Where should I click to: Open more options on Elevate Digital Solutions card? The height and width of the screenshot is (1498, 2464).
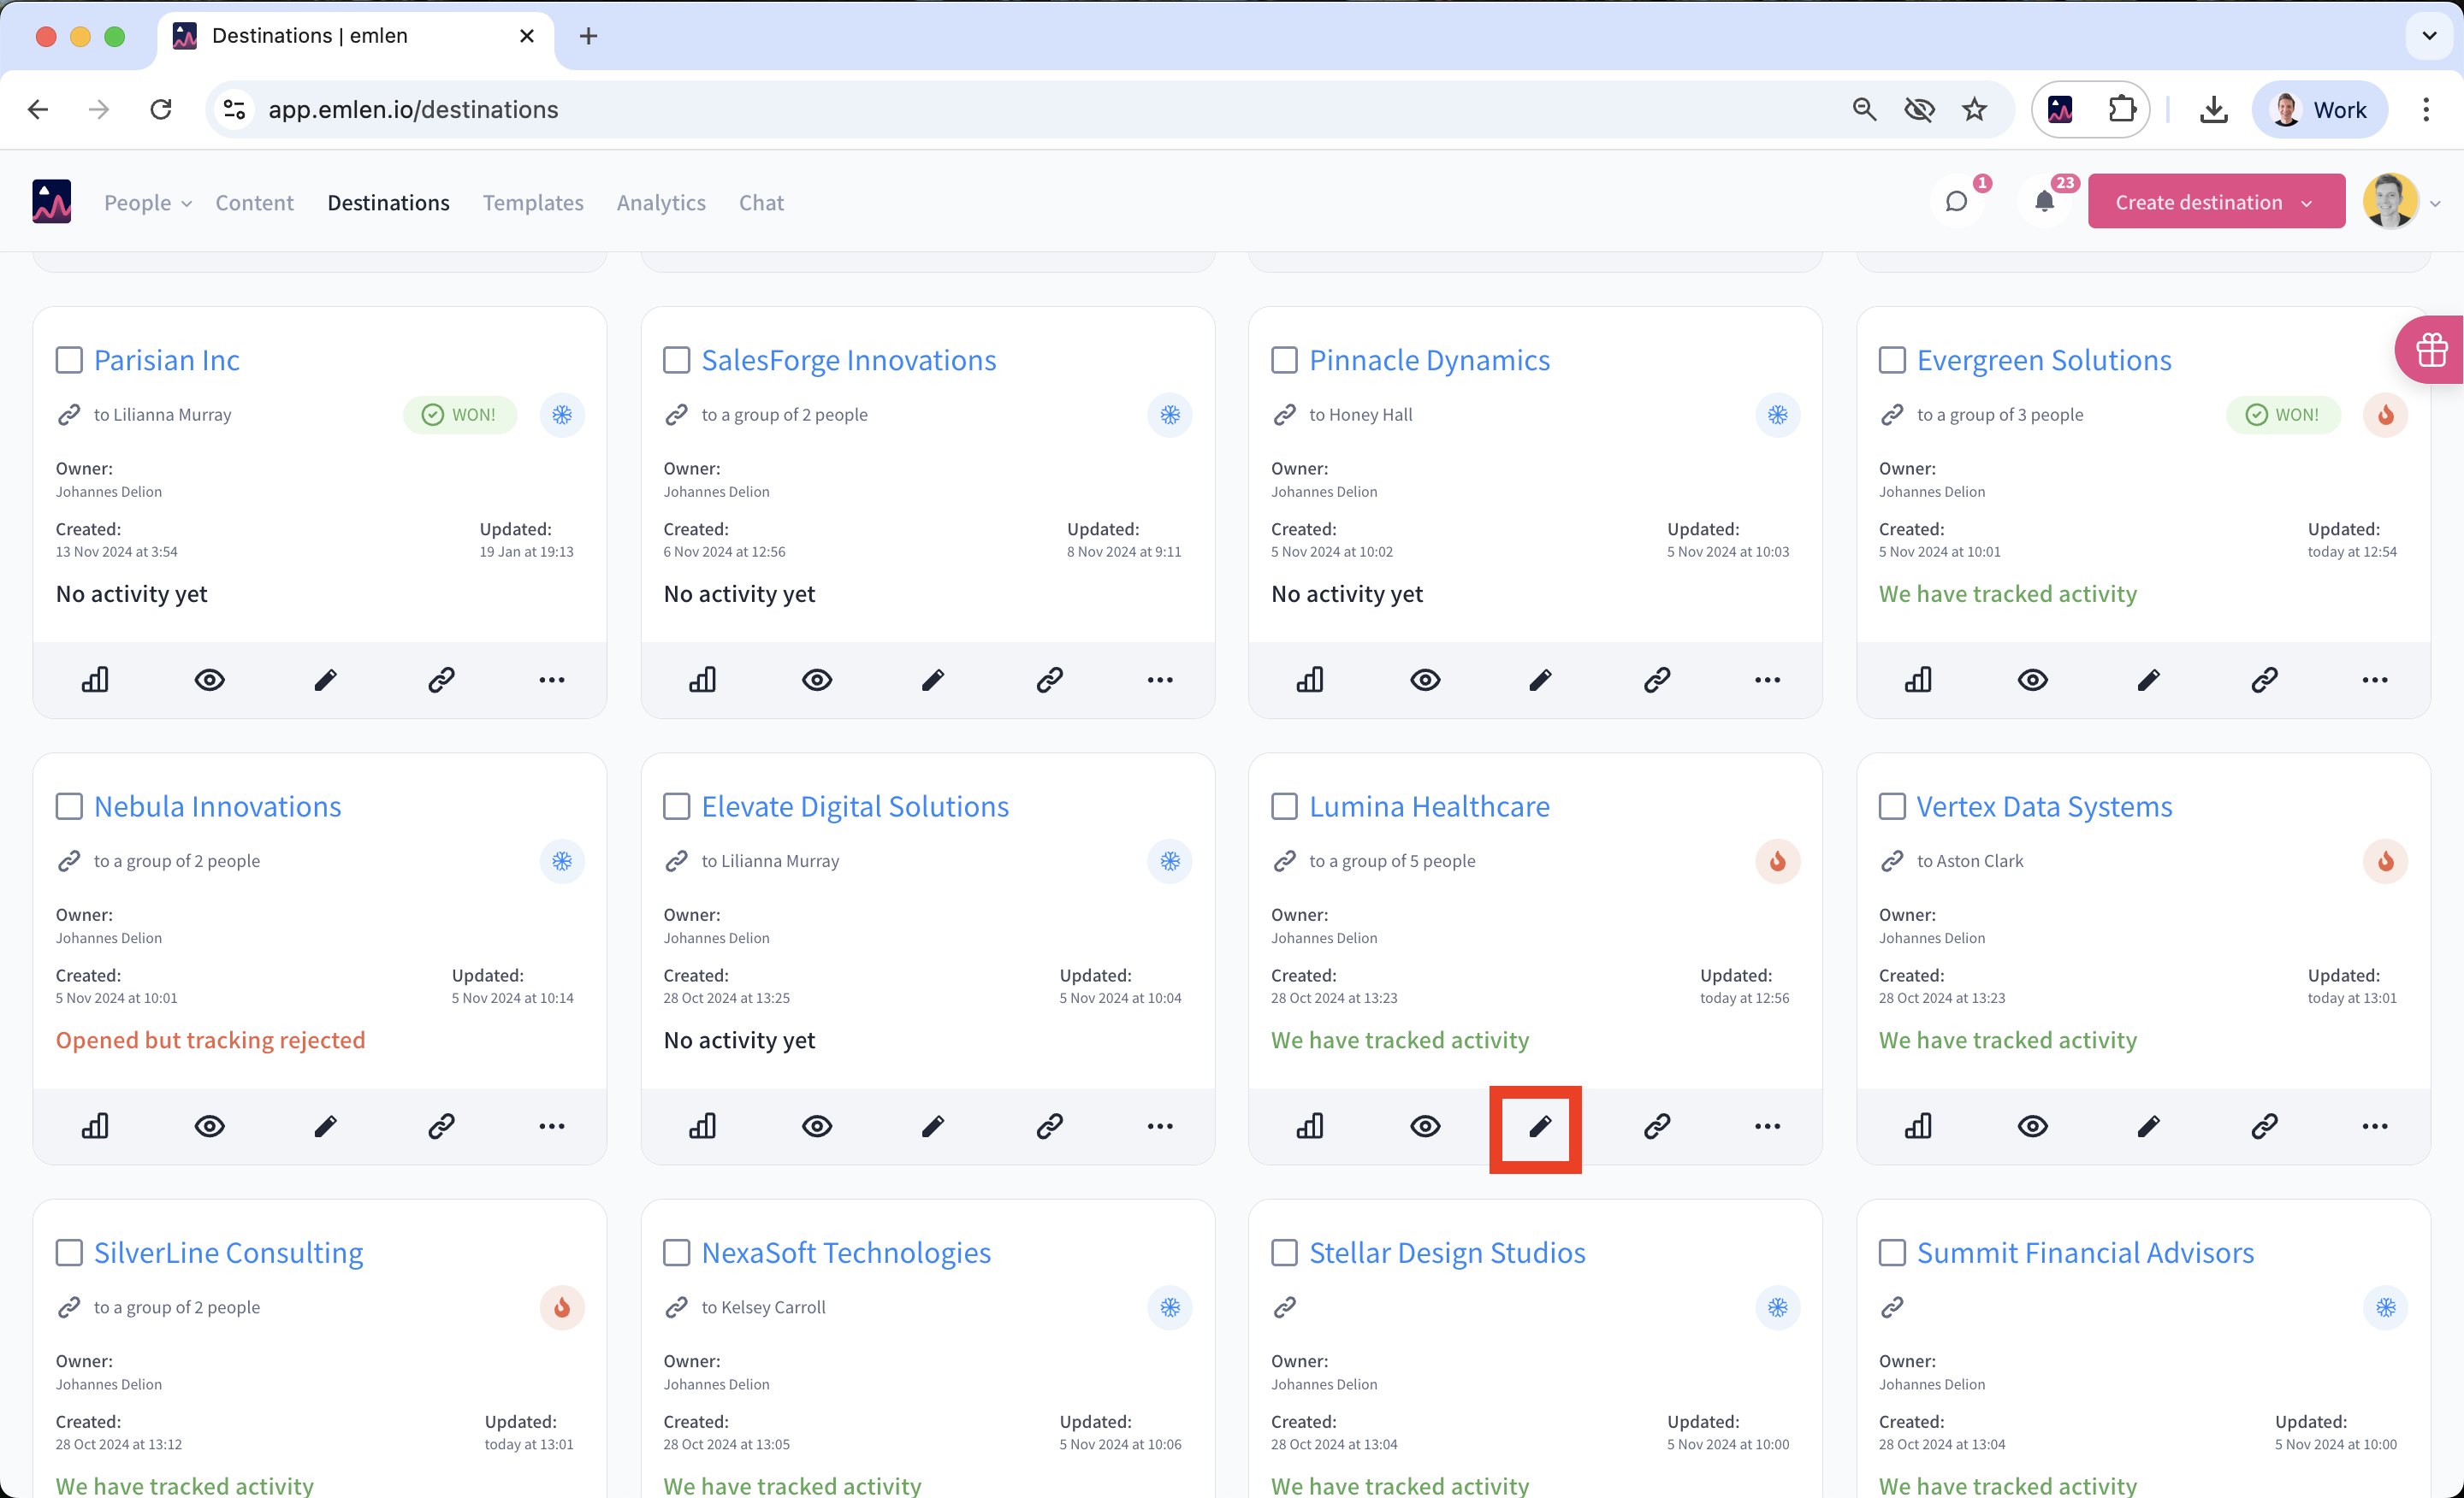[x=1160, y=1126]
